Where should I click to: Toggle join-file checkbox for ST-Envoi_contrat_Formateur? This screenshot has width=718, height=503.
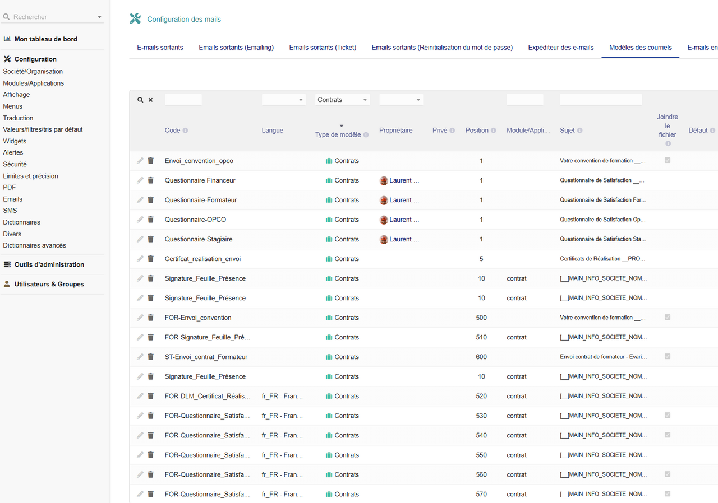(x=668, y=356)
